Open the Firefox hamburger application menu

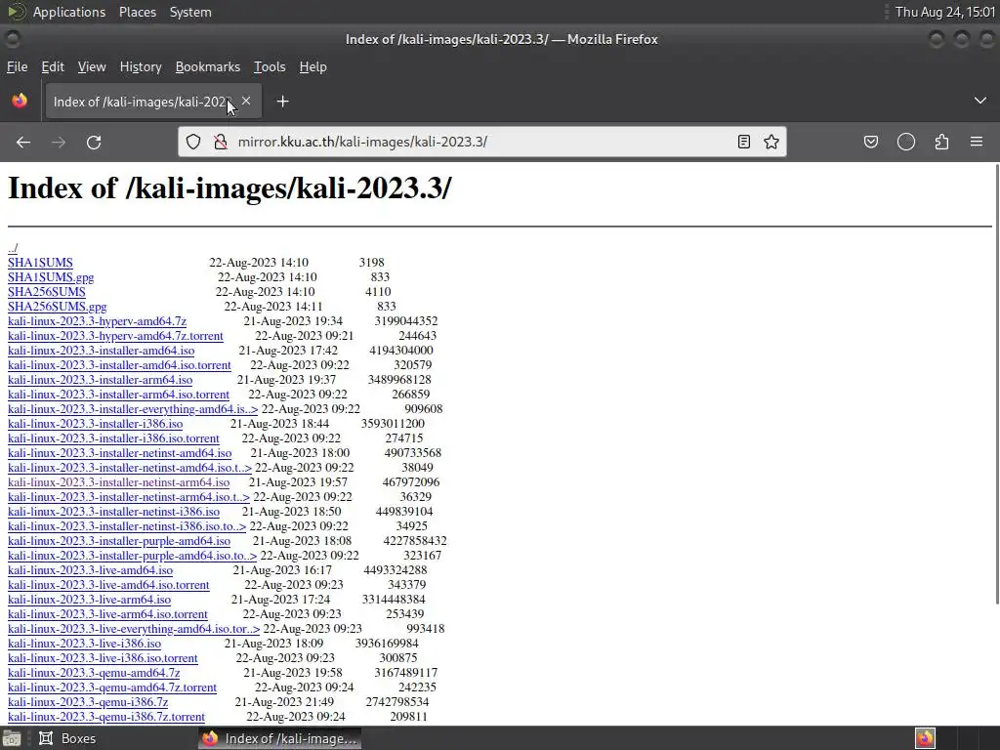pyautogui.click(x=977, y=142)
